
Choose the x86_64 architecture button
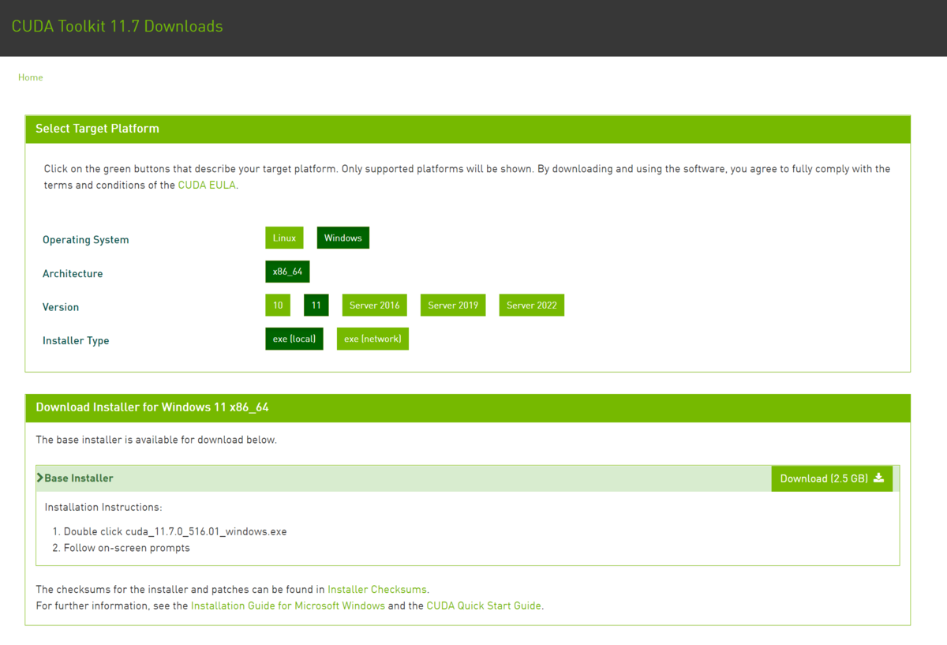tap(287, 272)
